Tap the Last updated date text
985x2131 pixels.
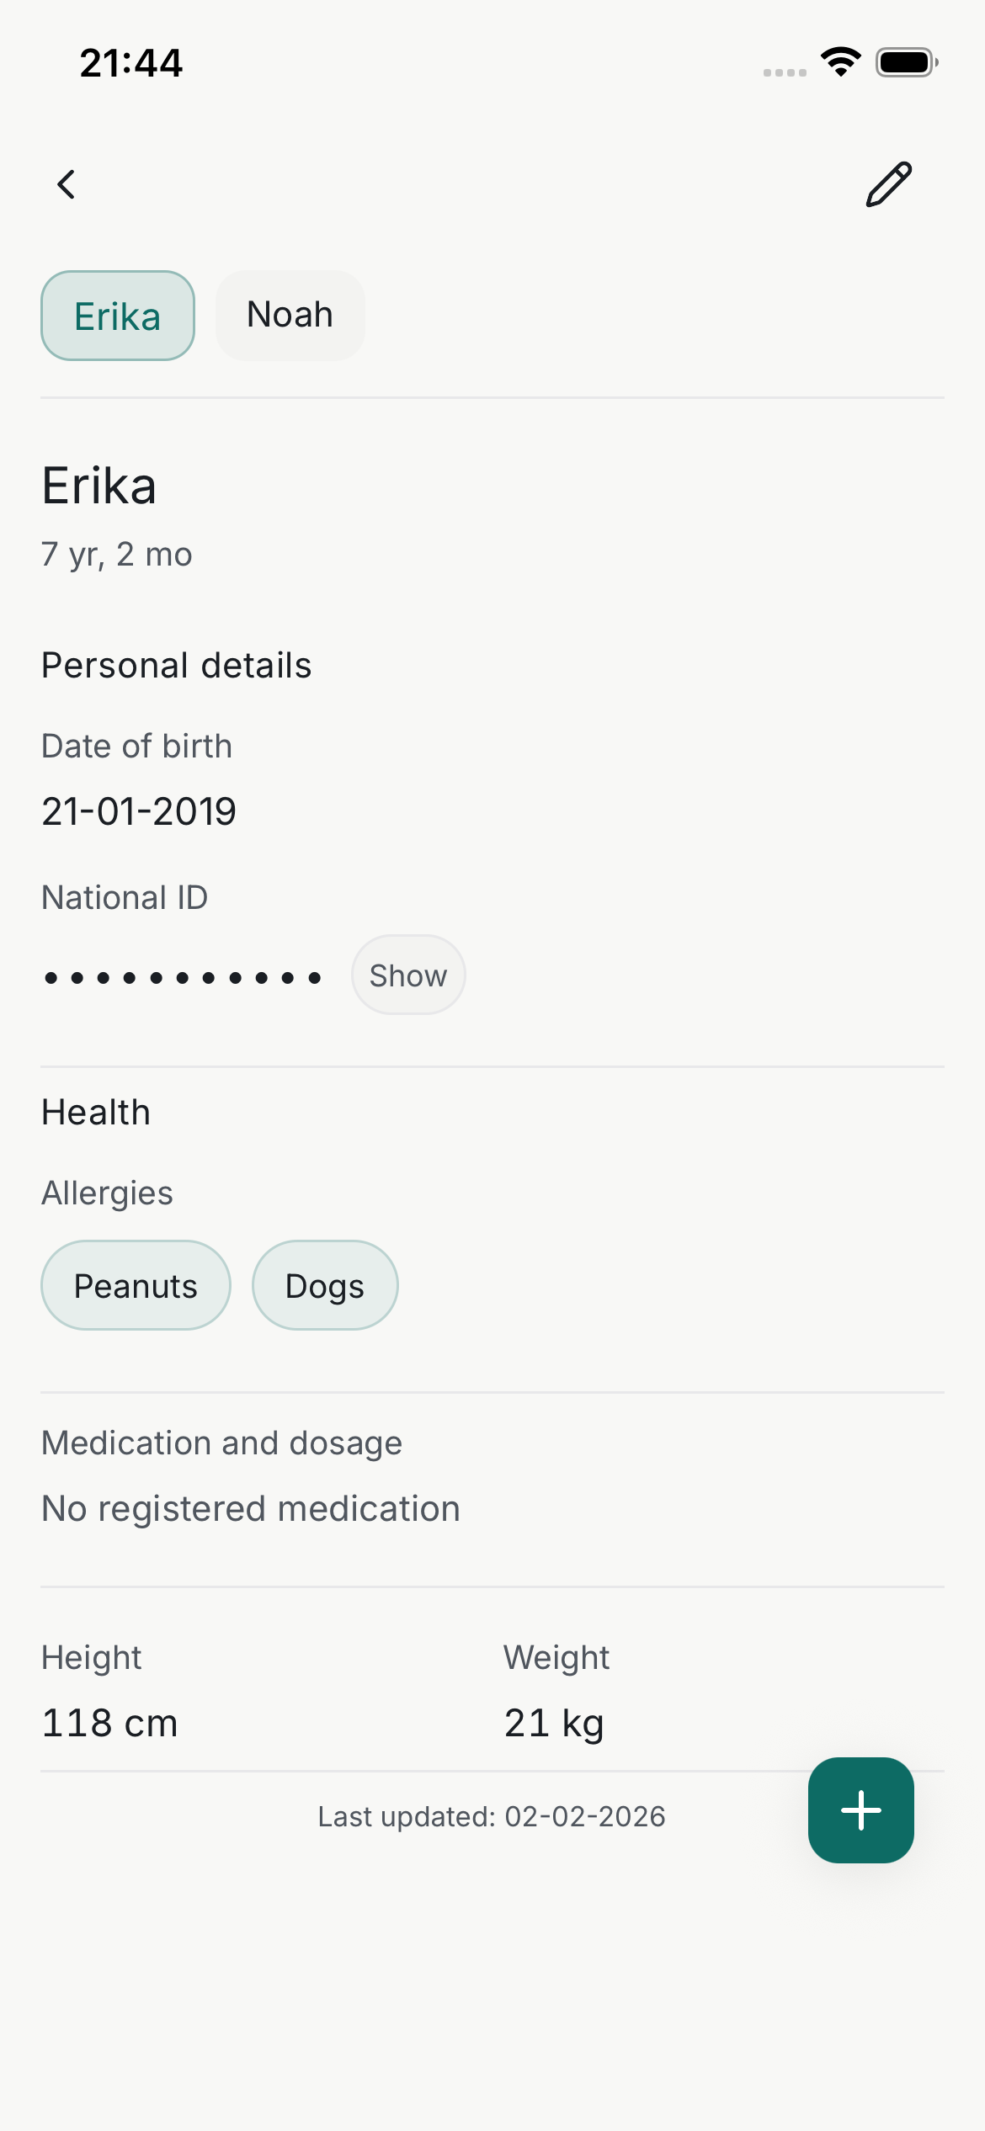[492, 1817]
